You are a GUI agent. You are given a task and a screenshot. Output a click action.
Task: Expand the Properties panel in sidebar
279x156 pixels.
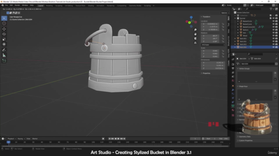(206, 73)
